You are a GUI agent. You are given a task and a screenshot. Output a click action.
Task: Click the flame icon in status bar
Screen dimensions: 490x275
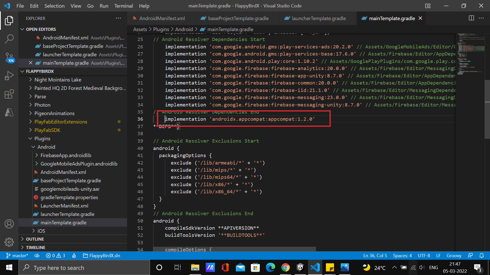coord(74,256)
